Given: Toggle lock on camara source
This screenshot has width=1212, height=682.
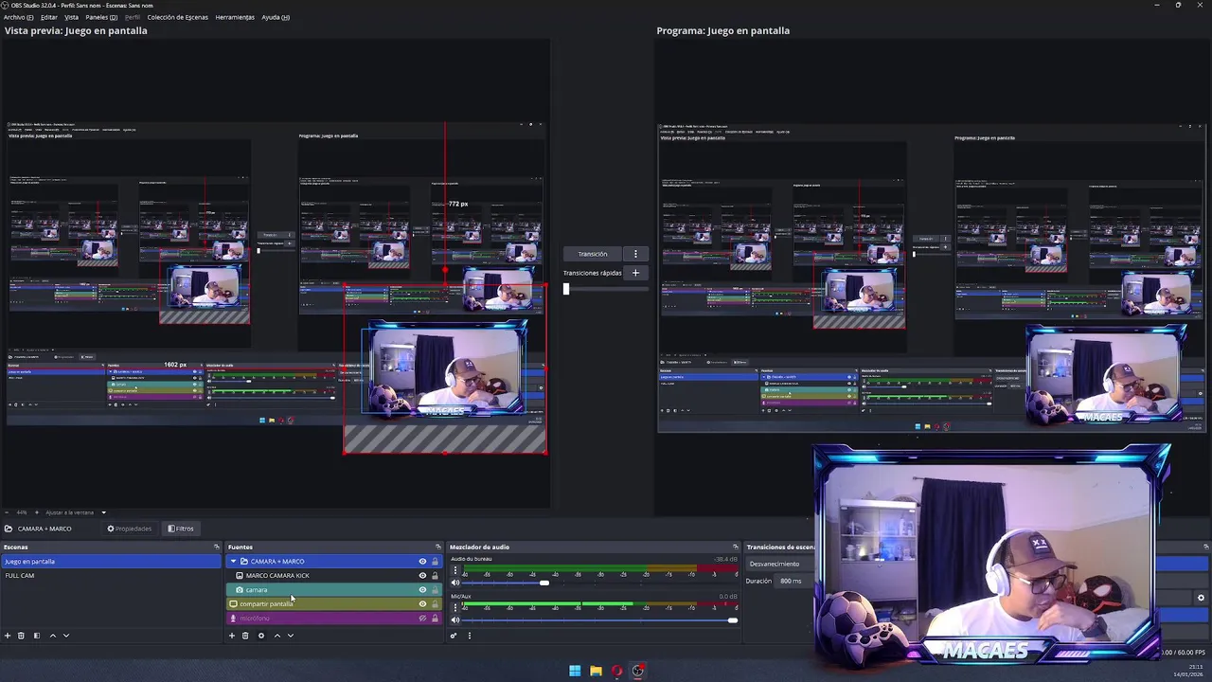Looking at the screenshot, I should tap(435, 590).
